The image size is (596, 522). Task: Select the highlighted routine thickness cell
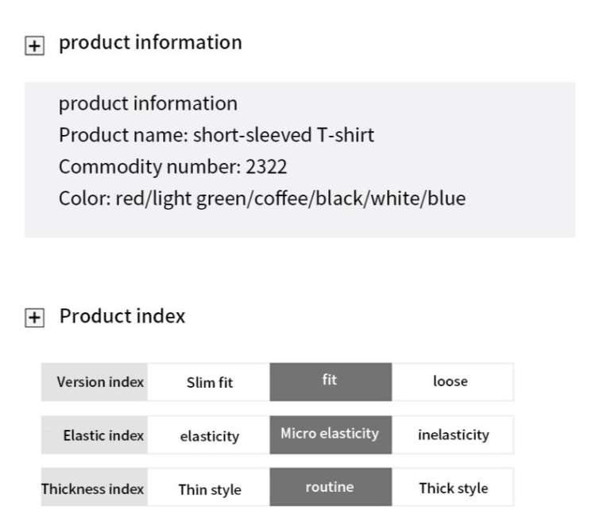(330, 488)
